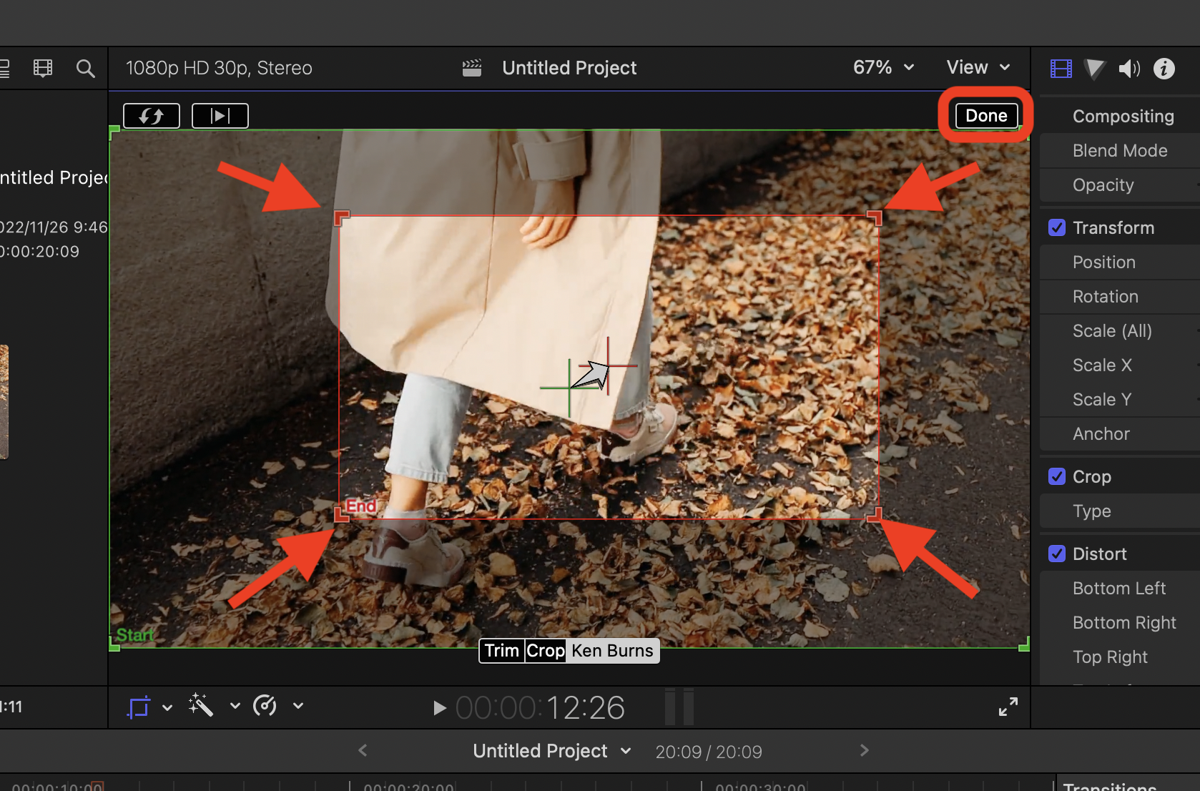Click the Untitled Project viewer title
Image resolution: width=1200 pixels, height=791 pixels.
[569, 68]
